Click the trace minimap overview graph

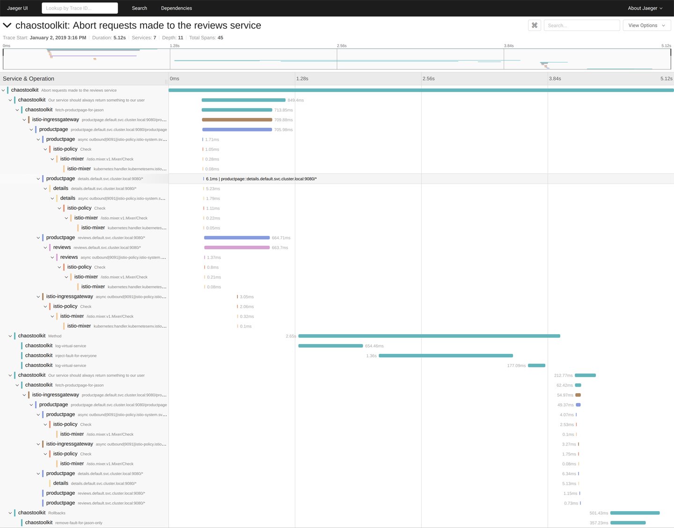(x=337, y=59)
